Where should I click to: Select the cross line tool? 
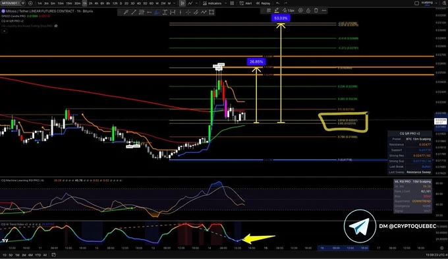pos(188,13)
